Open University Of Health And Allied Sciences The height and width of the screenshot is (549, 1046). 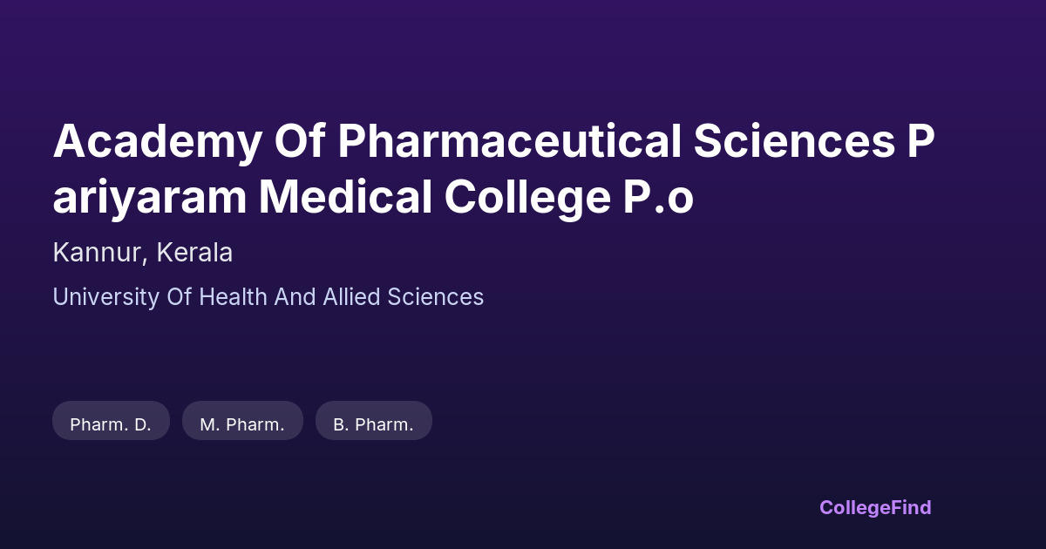pos(268,297)
